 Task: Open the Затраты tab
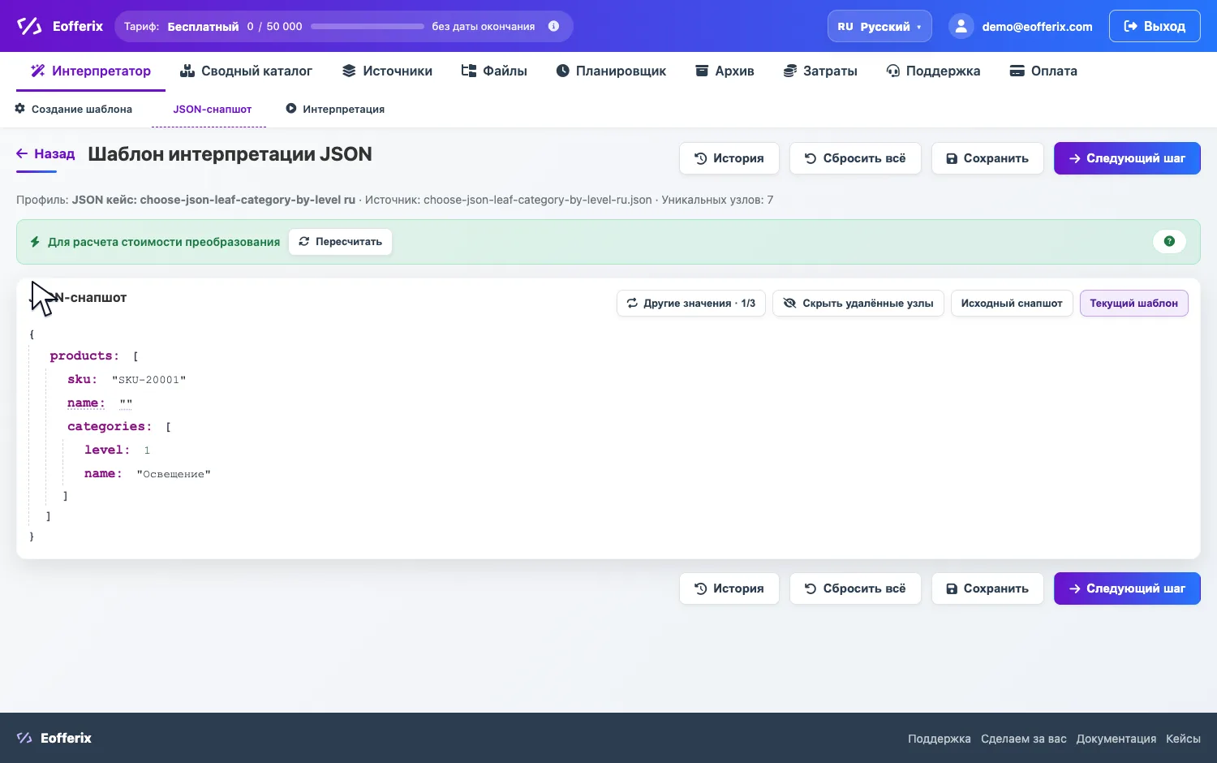point(820,71)
